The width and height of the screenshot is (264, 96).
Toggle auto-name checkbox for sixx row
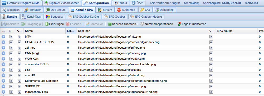19,70
